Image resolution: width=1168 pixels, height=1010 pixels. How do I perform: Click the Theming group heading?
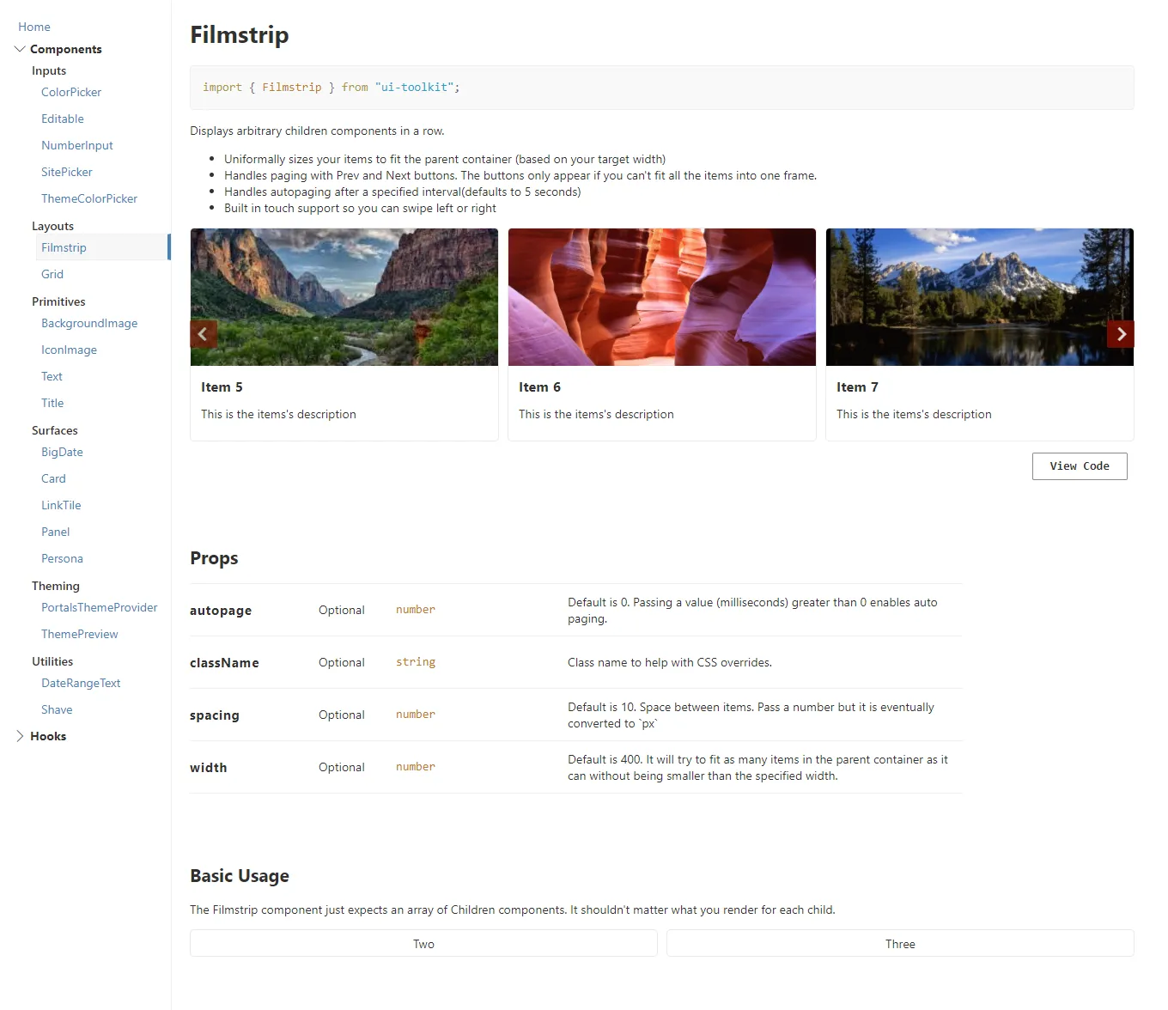[56, 586]
